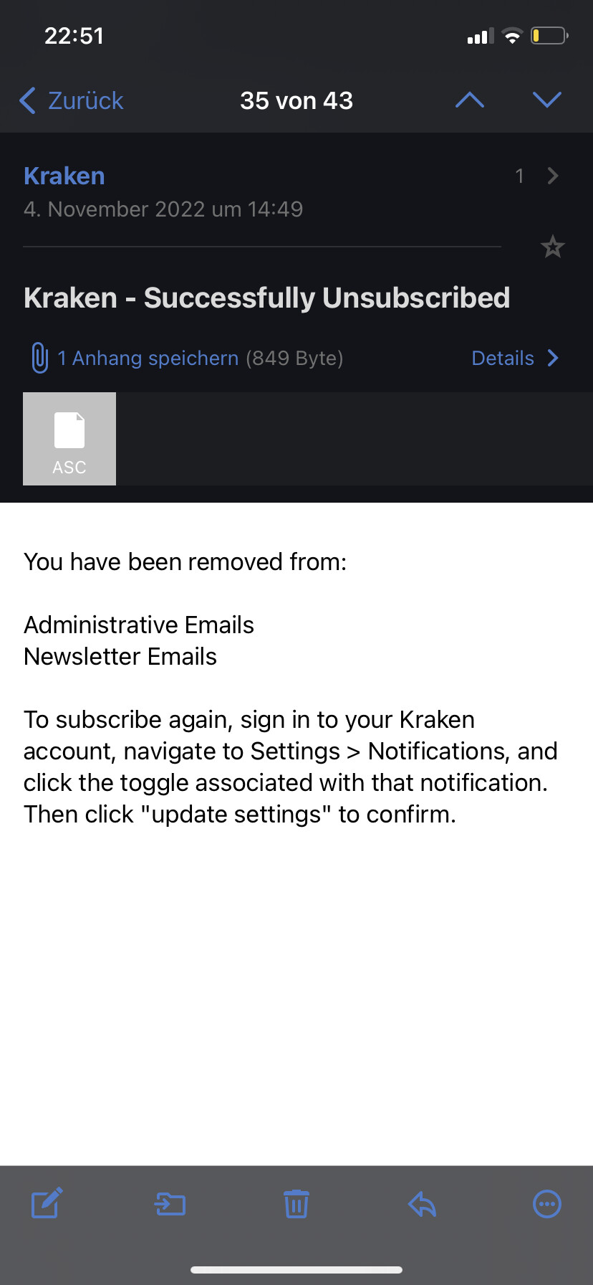Tap the status bar clock
593x1285 pixels.
[74, 36]
